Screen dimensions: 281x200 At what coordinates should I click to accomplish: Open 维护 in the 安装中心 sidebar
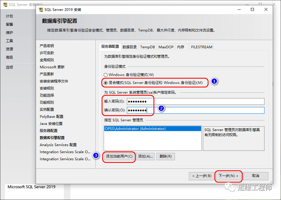tap(9, 32)
